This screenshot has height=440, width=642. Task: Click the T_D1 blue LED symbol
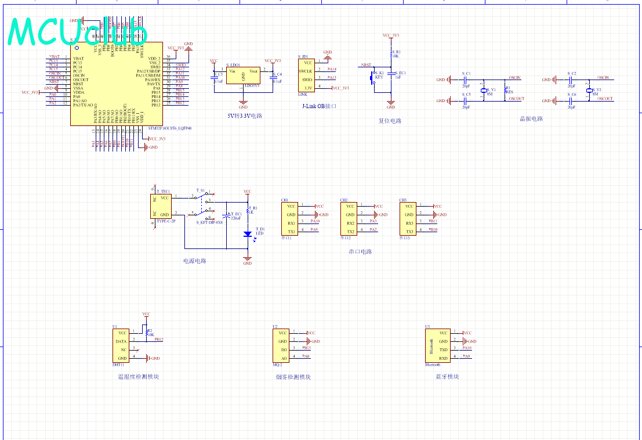[x=248, y=234]
